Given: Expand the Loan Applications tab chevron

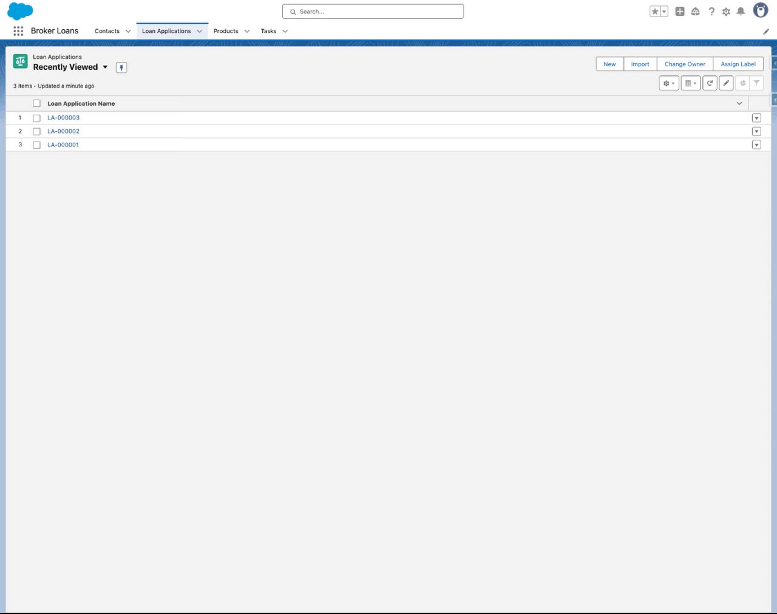Looking at the screenshot, I should [x=199, y=31].
